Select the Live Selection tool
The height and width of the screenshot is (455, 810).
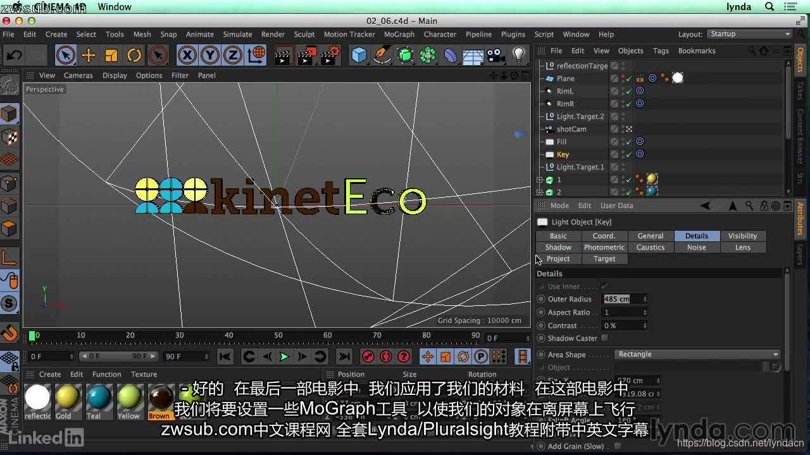66,56
